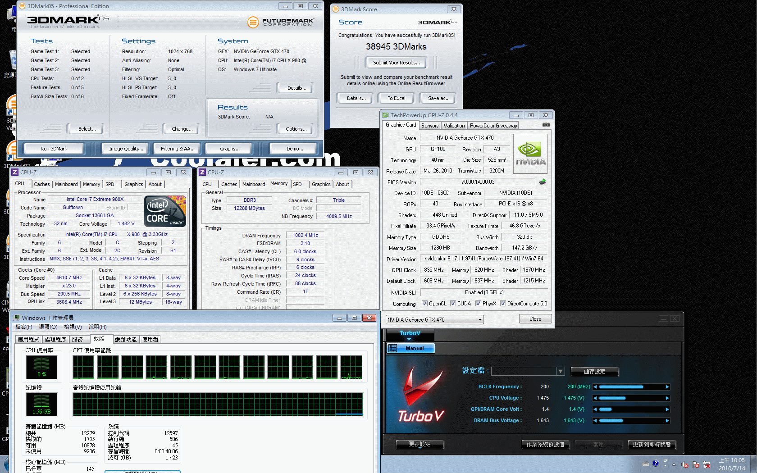Click the disconnected network tray icon
757x473 pixels.
[x=707, y=464]
